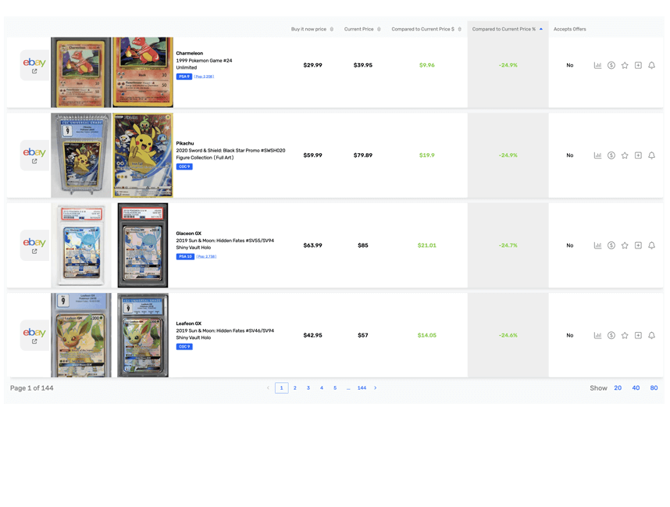Star the Leafeon GX listing

point(625,335)
